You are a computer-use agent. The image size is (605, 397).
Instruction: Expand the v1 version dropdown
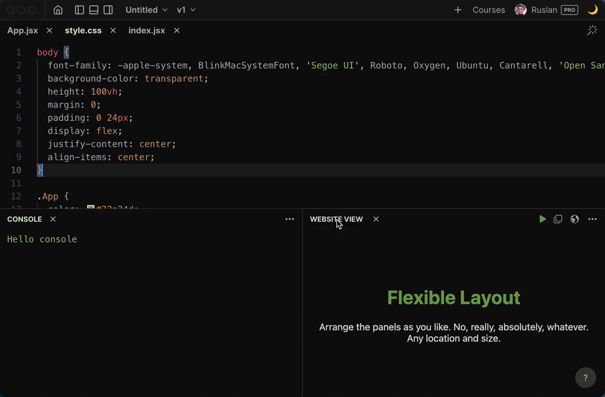point(186,10)
